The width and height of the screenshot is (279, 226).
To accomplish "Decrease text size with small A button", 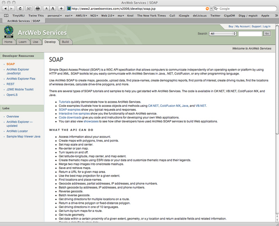I will [x=46, y=8].
